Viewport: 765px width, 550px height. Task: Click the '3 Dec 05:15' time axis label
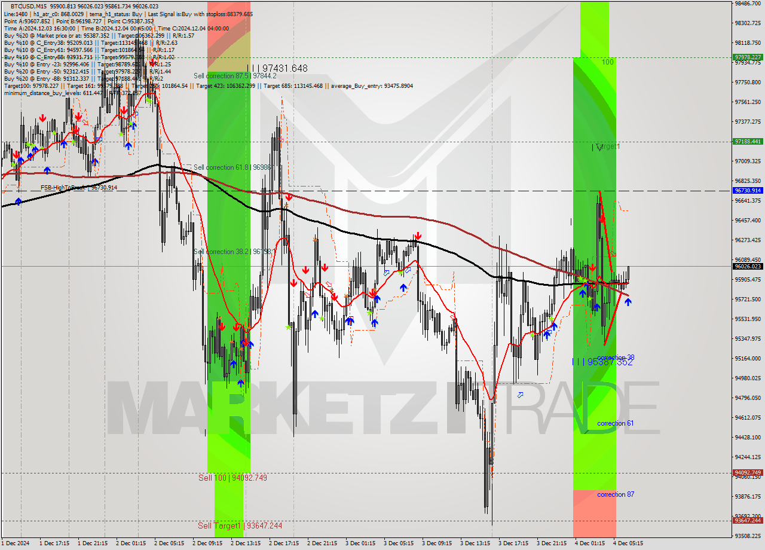point(398,543)
